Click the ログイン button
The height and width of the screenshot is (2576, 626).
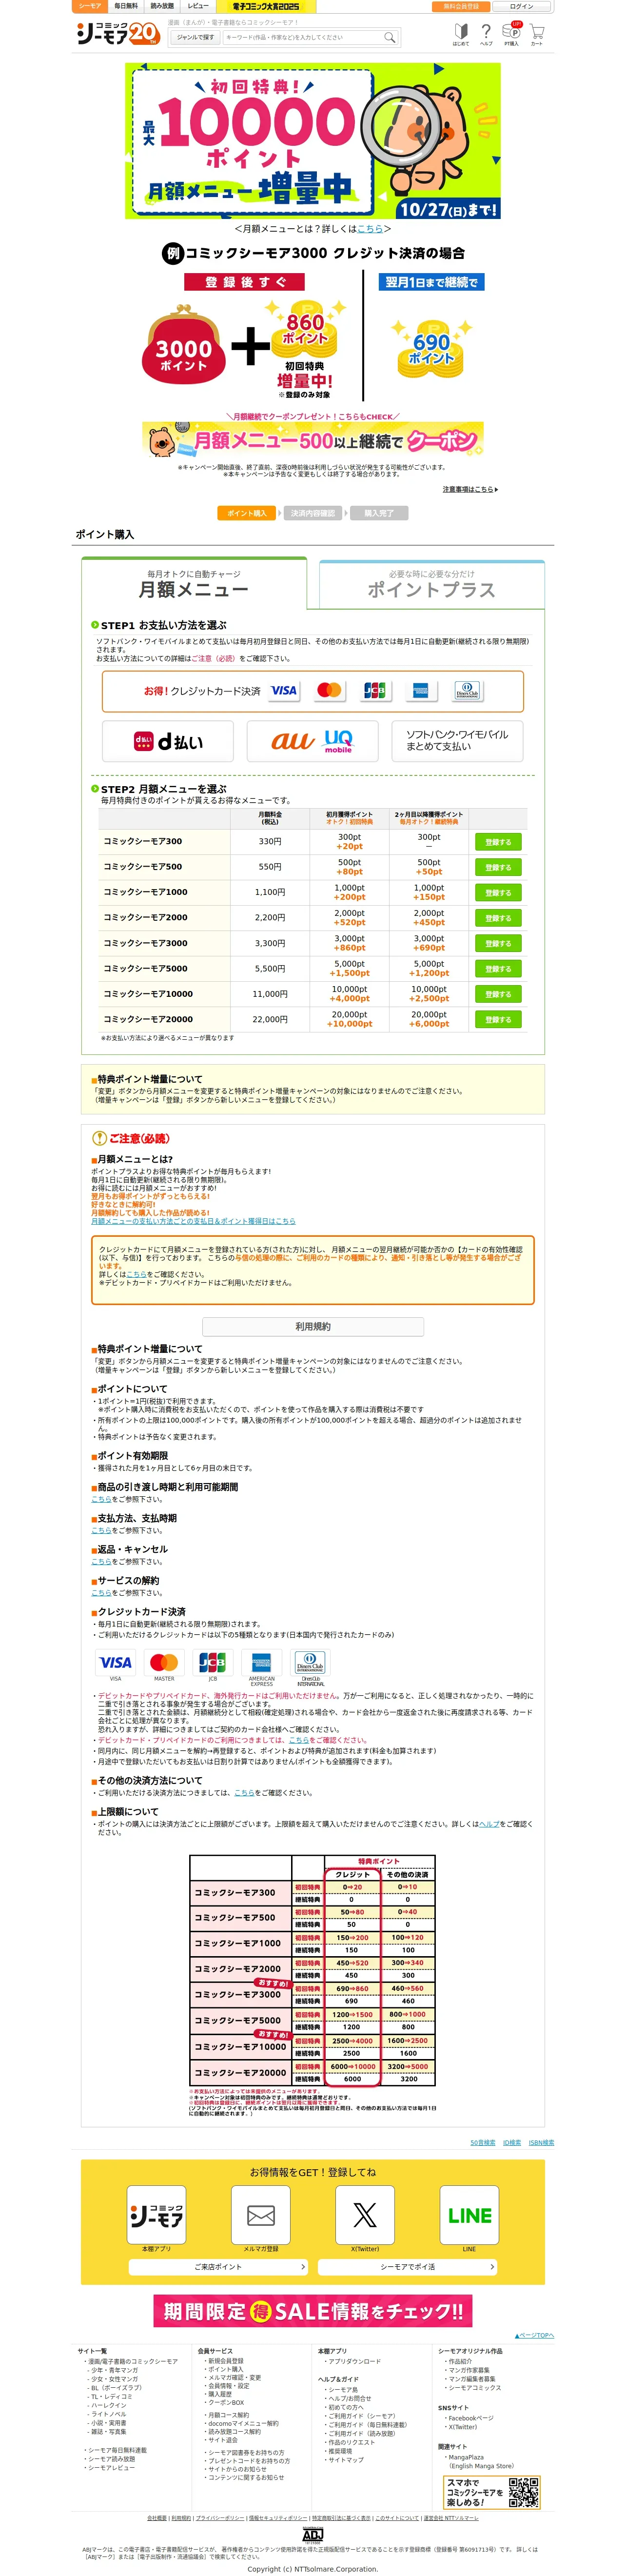[521, 6]
